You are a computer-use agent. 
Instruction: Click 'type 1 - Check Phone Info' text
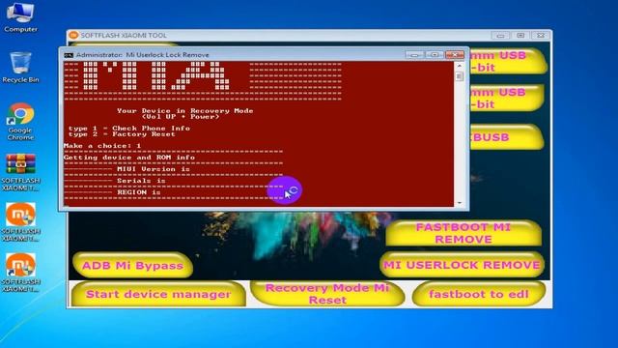[129, 129]
